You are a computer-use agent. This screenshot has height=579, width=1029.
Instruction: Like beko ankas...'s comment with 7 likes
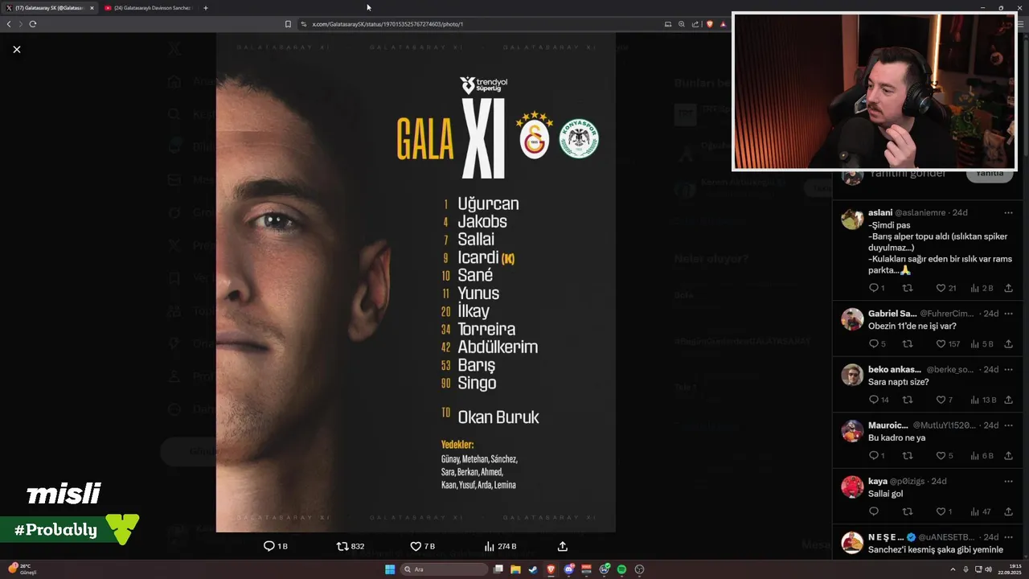[x=944, y=400]
